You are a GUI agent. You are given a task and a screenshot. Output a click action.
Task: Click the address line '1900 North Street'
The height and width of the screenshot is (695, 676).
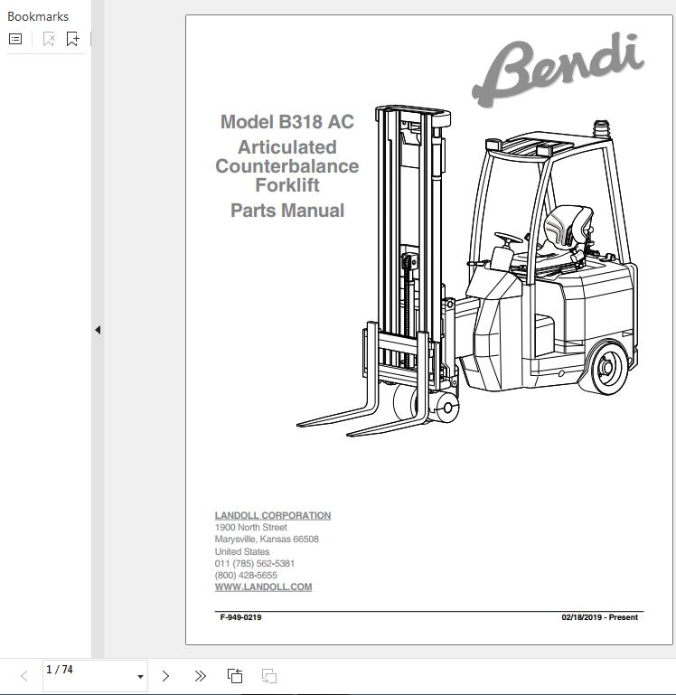251,527
